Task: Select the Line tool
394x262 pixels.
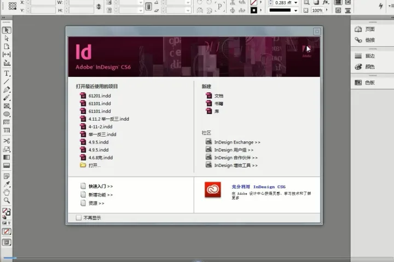Action: tap(7, 81)
